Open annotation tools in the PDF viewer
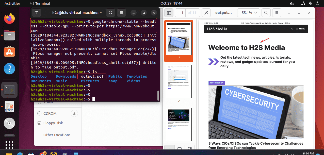Screen dimensions: 324x155 (x=206, y=13)
